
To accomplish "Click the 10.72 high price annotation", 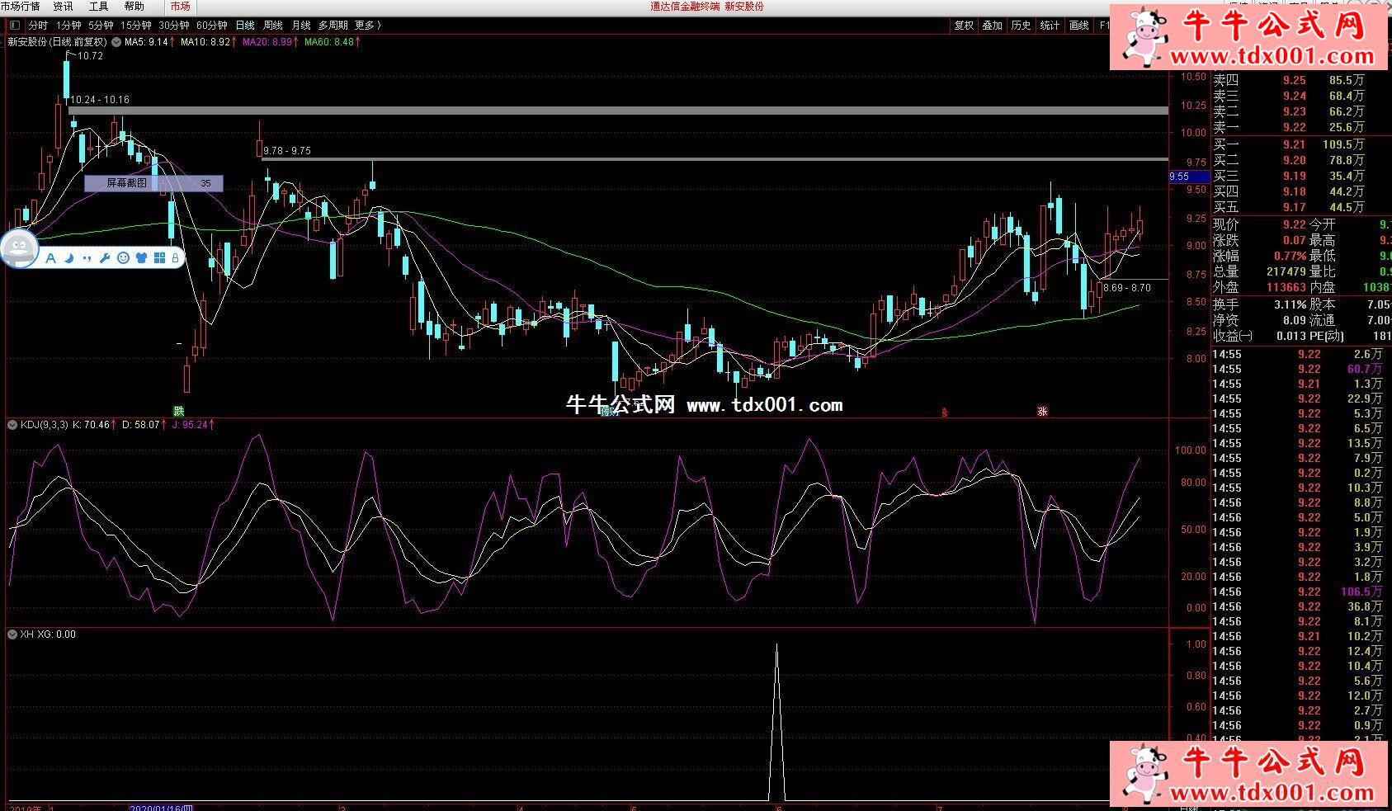I will click(x=90, y=56).
